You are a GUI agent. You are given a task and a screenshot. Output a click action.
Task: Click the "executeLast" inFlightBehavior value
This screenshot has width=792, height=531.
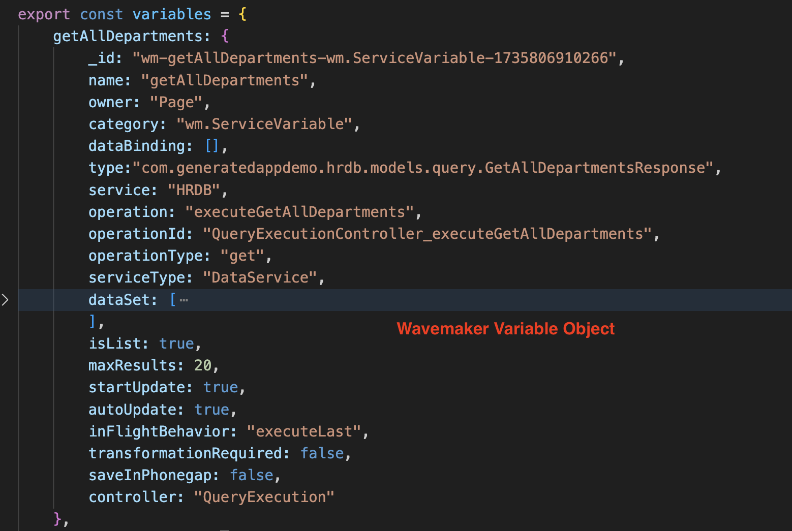pos(303,431)
